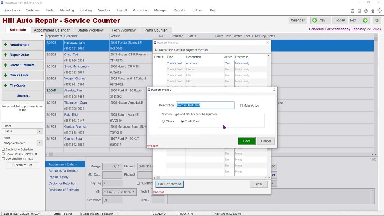Open the Accounting menu

(141, 10)
